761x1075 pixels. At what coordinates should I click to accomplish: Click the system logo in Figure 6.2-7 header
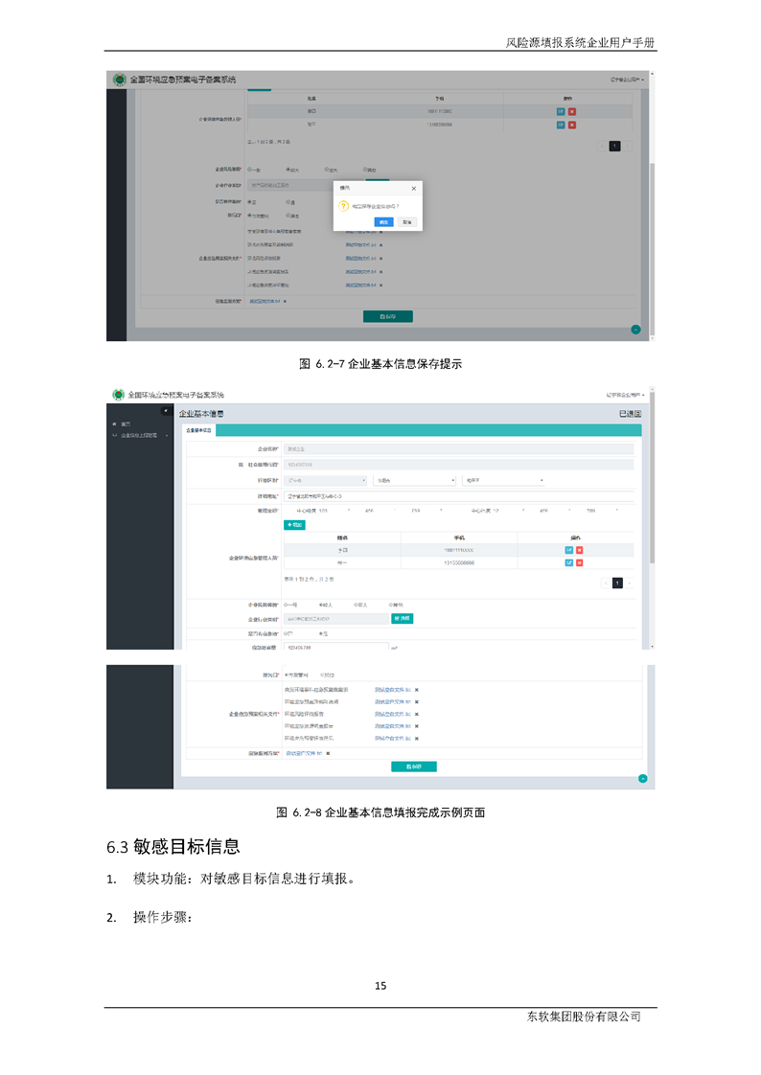pyautogui.click(x=120, y=80)
